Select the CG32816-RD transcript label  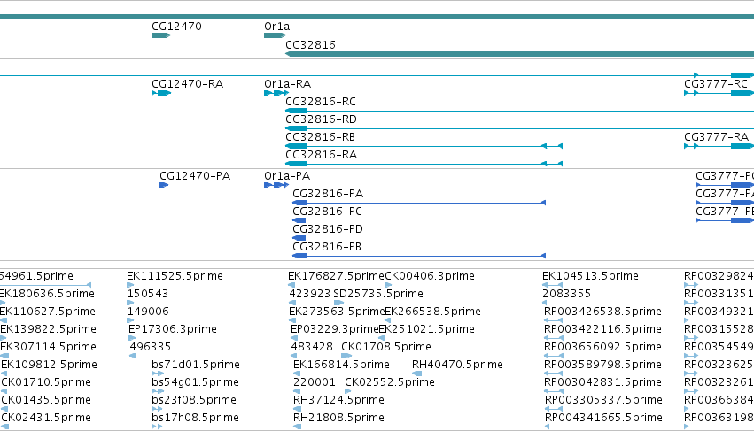point(322,119)
